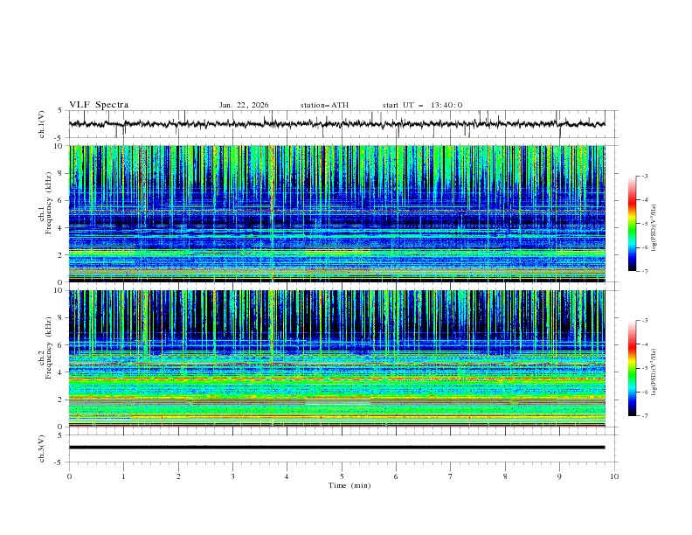The image size is (692, 535).
Task: Pick the ch.2 PSD color scale bar
Action: point(632,368)
